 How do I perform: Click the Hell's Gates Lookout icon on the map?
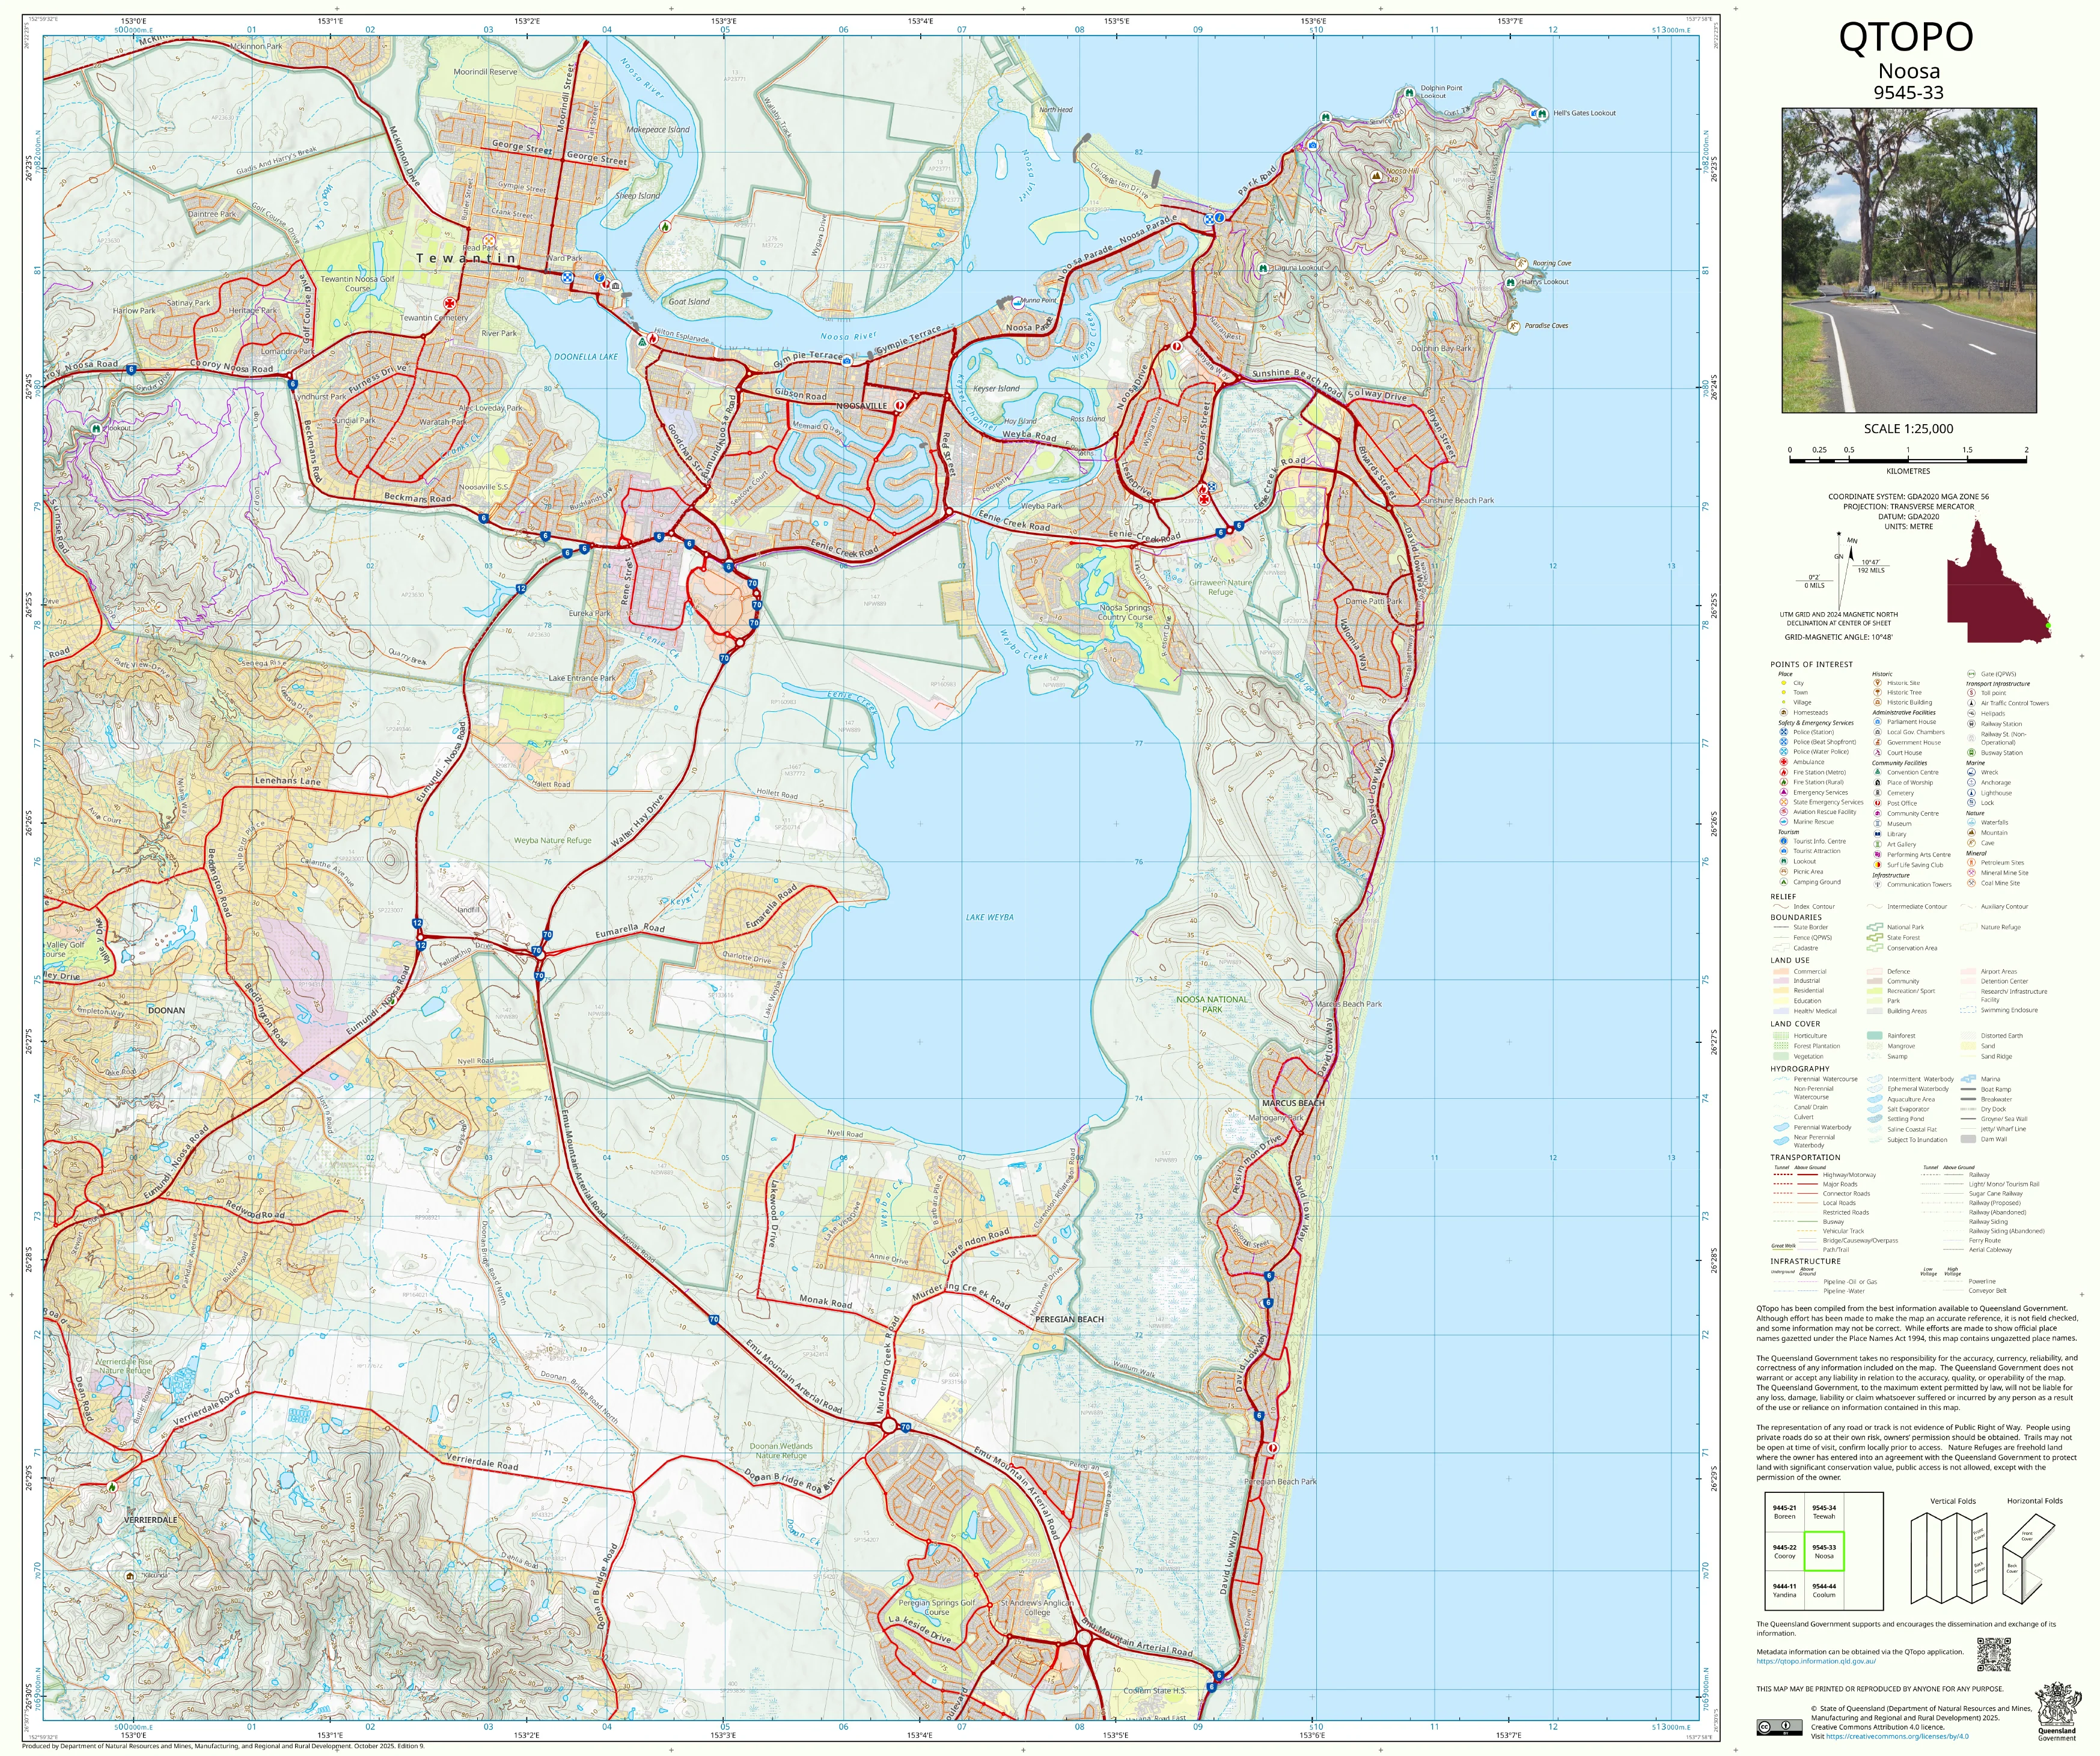tap(1543, 114)
